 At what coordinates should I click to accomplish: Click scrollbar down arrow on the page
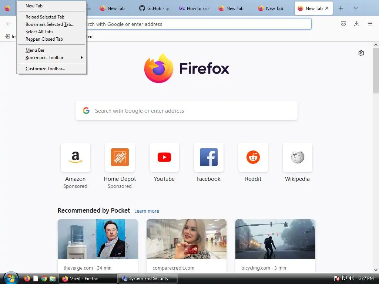click(x=376, y=270)
